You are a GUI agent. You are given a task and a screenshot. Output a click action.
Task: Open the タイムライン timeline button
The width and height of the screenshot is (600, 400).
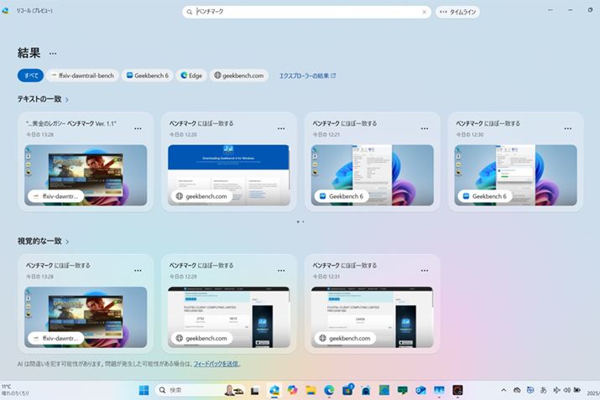(x=457, y=12)
